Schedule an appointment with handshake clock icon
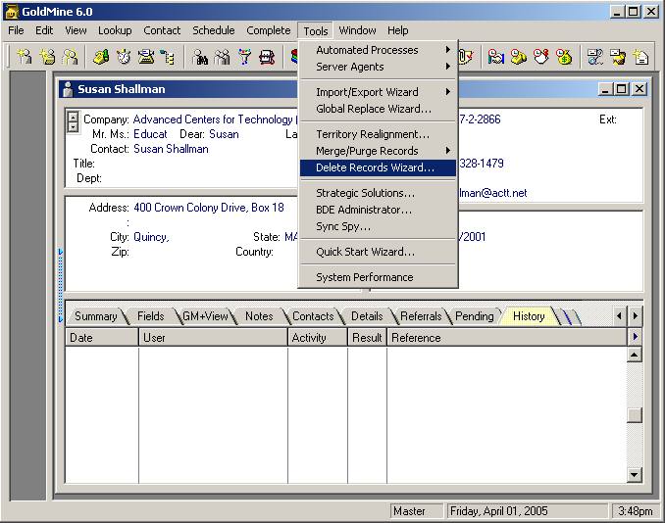Image resolution: width=665 pixels, height=523 pixels. click(496, 57)
